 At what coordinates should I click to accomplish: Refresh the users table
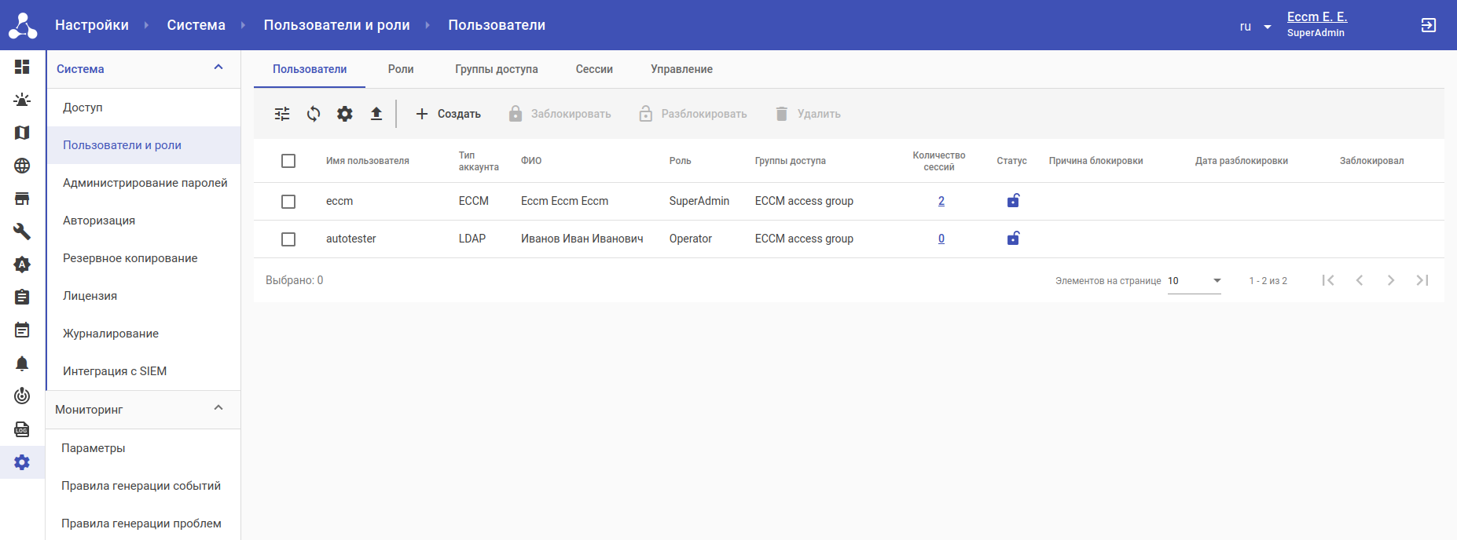click(314, 114)
